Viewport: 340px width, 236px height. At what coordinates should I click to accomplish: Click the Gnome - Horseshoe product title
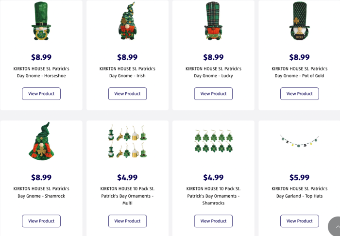click(41, 72)
